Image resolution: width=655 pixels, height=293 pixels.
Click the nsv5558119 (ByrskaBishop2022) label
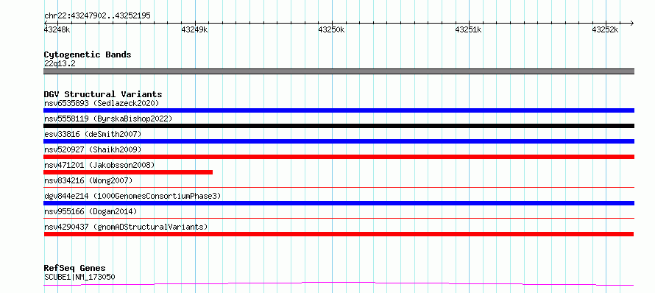click(x=108, y=119)
